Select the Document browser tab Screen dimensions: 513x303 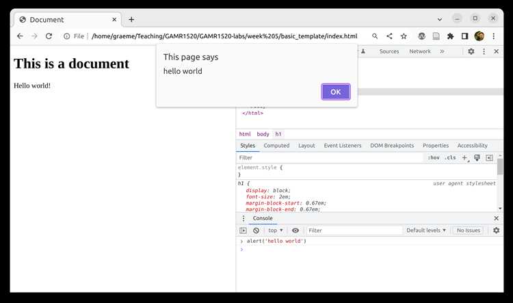[68, 20]
